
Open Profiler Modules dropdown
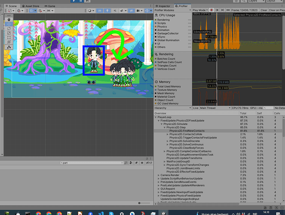coord(172,10)
